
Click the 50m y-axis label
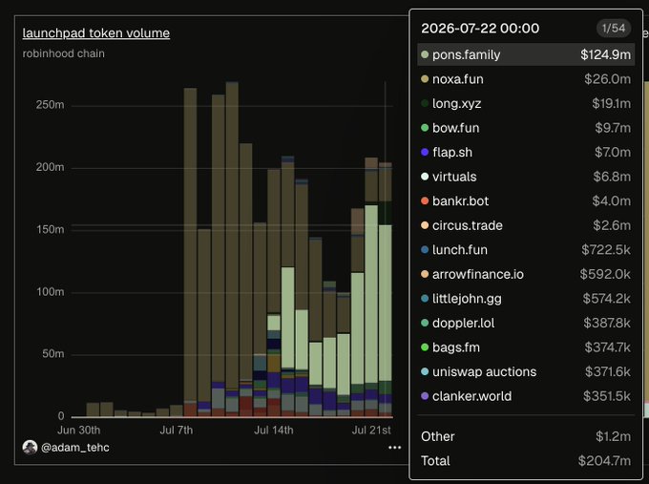(53, 353)
